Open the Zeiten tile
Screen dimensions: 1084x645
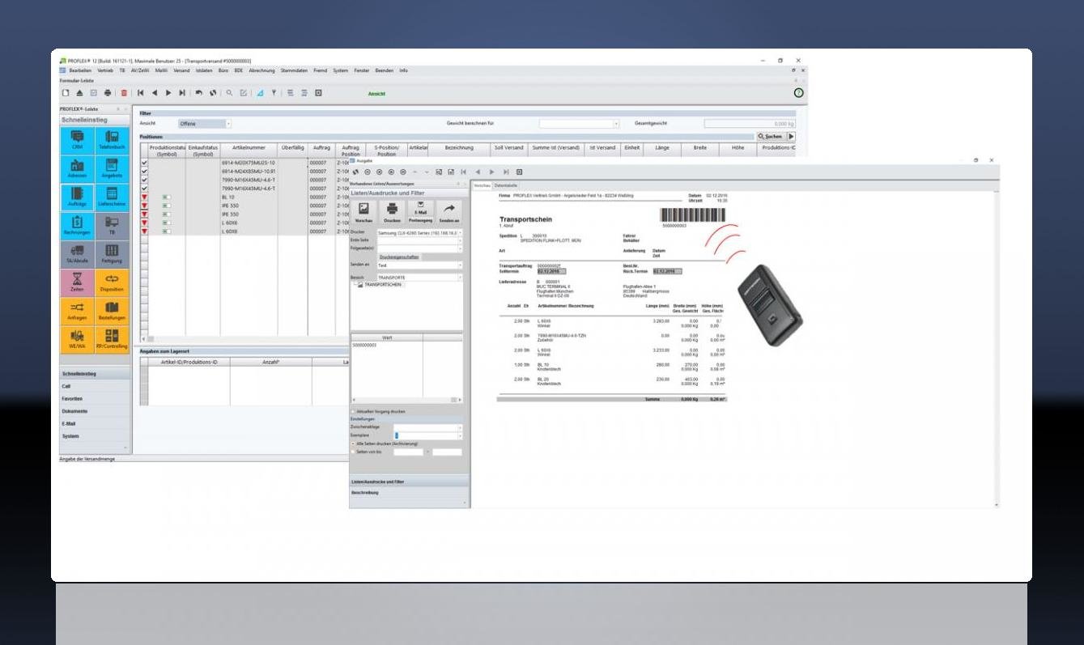tap(77, 283)
